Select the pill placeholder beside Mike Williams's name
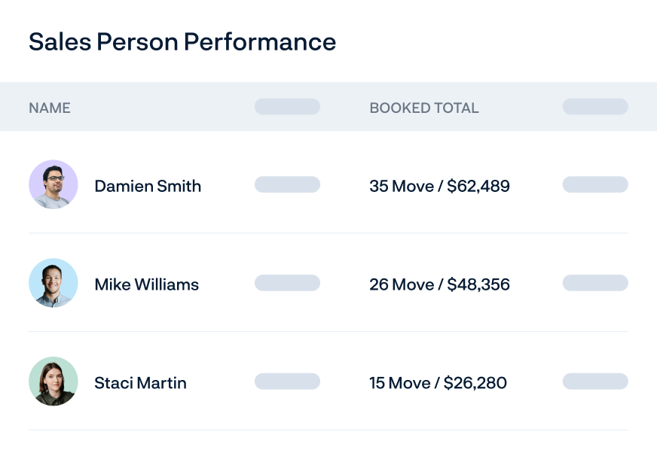This screenshot has width=657, height=459. tap(286, 283)
